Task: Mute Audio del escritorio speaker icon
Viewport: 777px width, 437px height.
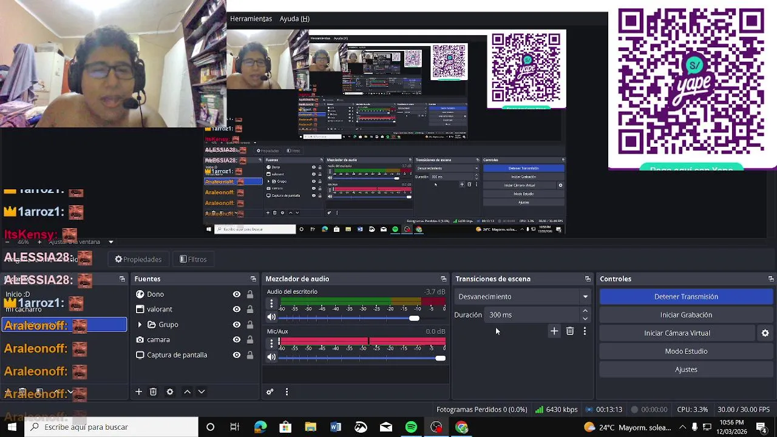Action: [271, 317]
